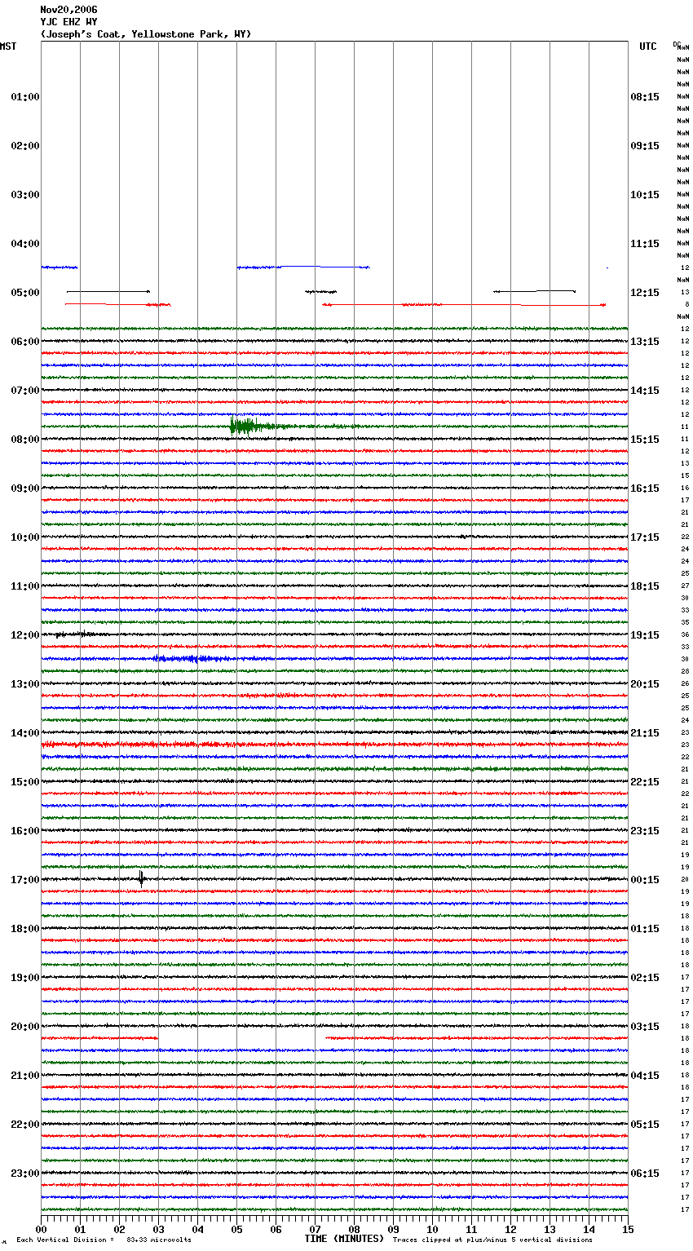Click the UTC column header
The image size is (693, 1251).
(647, 46)
